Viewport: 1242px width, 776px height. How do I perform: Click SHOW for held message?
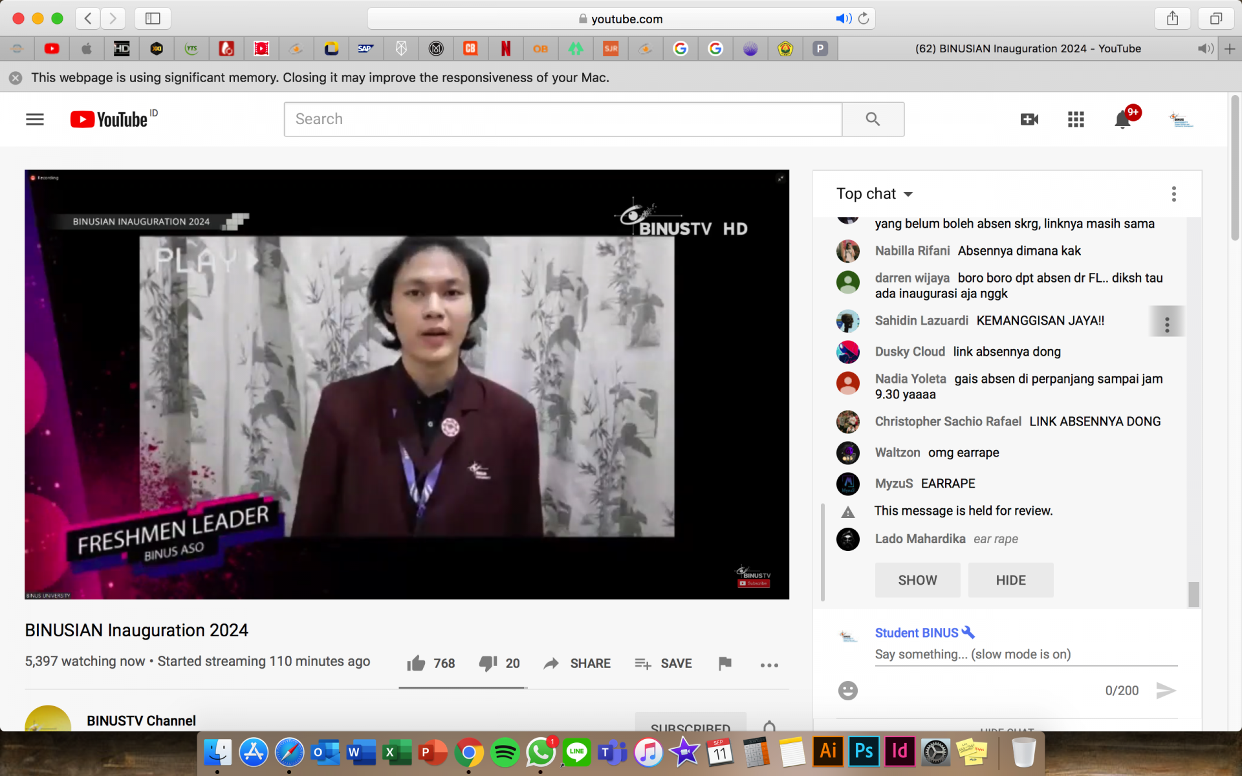917,580
